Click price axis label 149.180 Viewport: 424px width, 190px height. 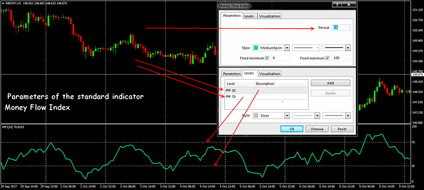click(418, 61)
